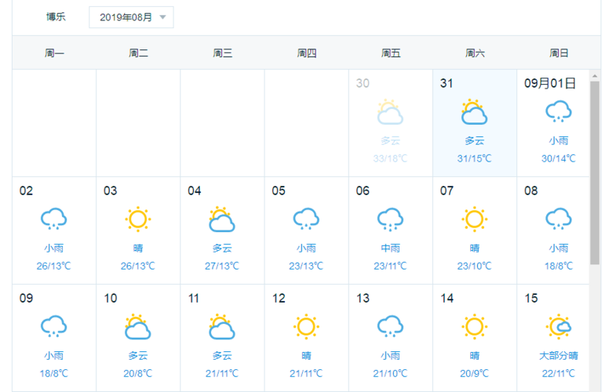Click the moderate rain icon on day 06
This screenshot has width=609, height=392.
coord(390,220)
